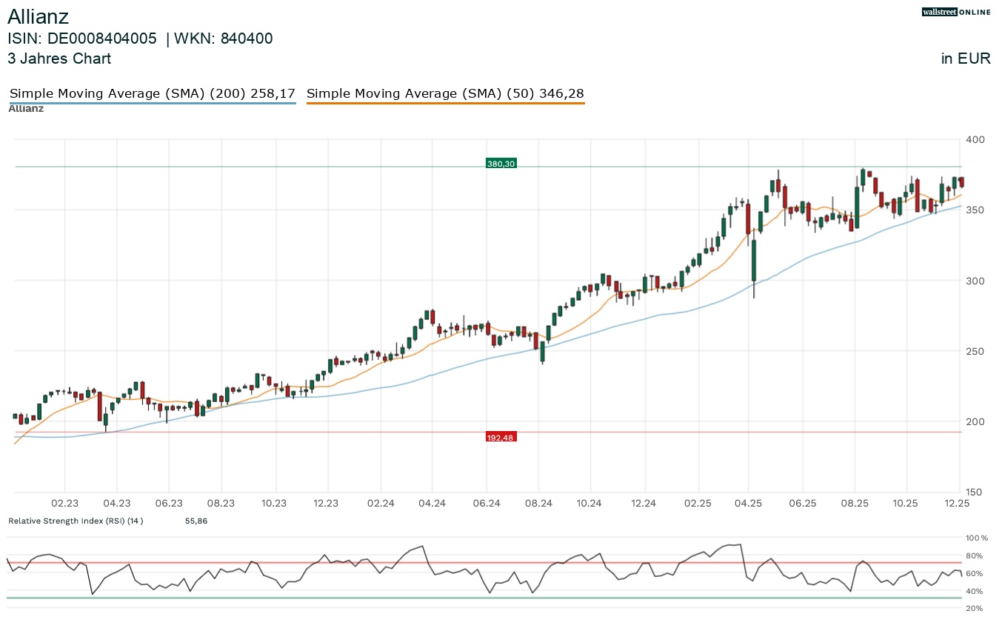Viewport: 999px width, 628px height.
Task: Click the wallstreet ONLINE logo
Action: pos(955,12)
